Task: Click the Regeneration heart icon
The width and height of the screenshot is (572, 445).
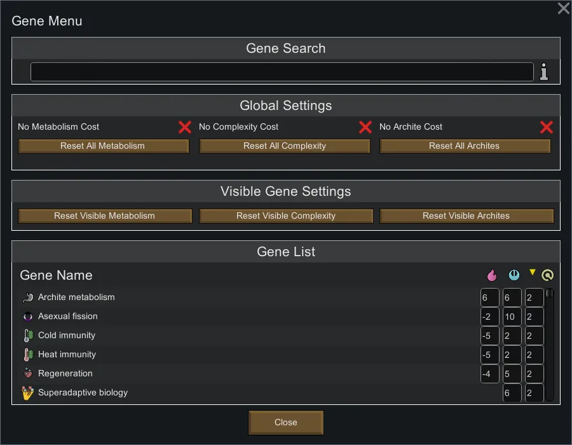Action: coord(27,374)
